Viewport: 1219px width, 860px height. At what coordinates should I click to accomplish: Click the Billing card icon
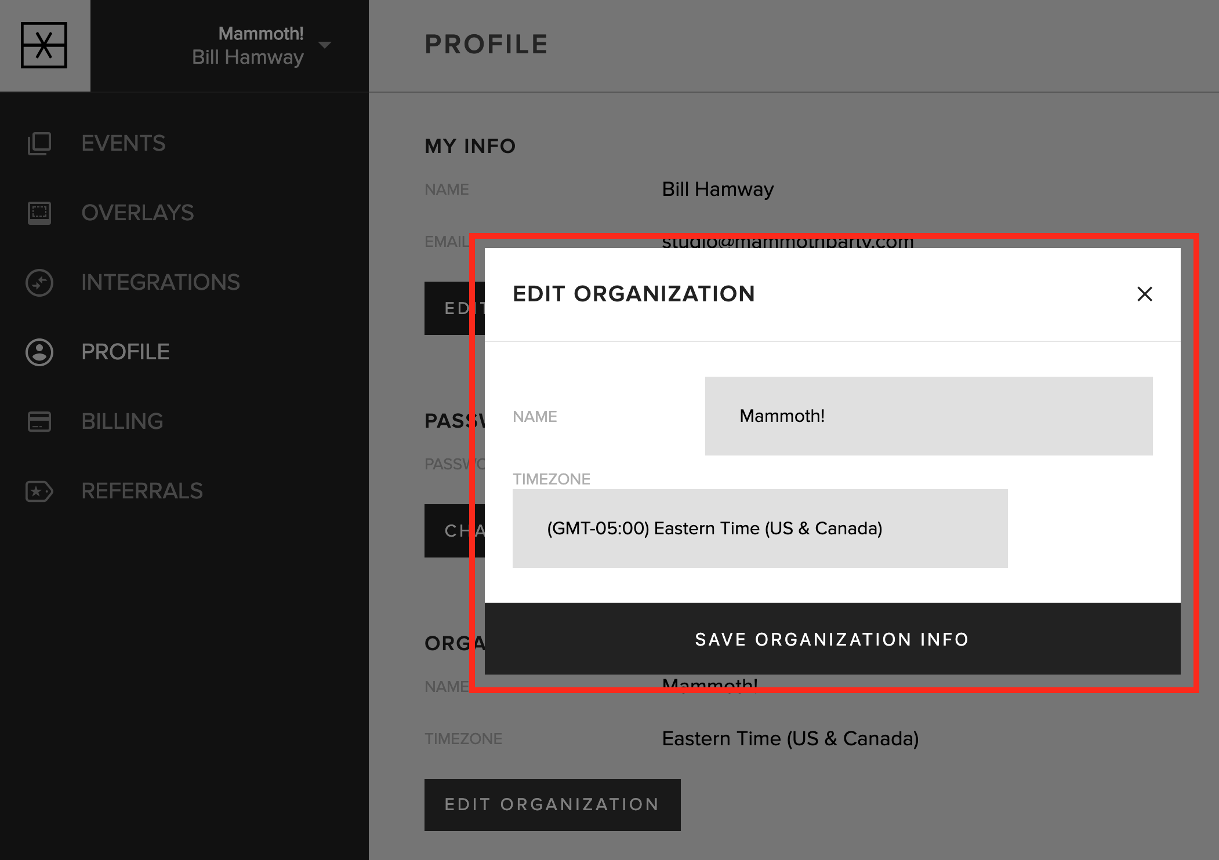pos(39,421)
